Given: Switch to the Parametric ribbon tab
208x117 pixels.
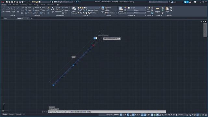Looking at the screenshot, I should pyautogui.click(x=23, y=5).
